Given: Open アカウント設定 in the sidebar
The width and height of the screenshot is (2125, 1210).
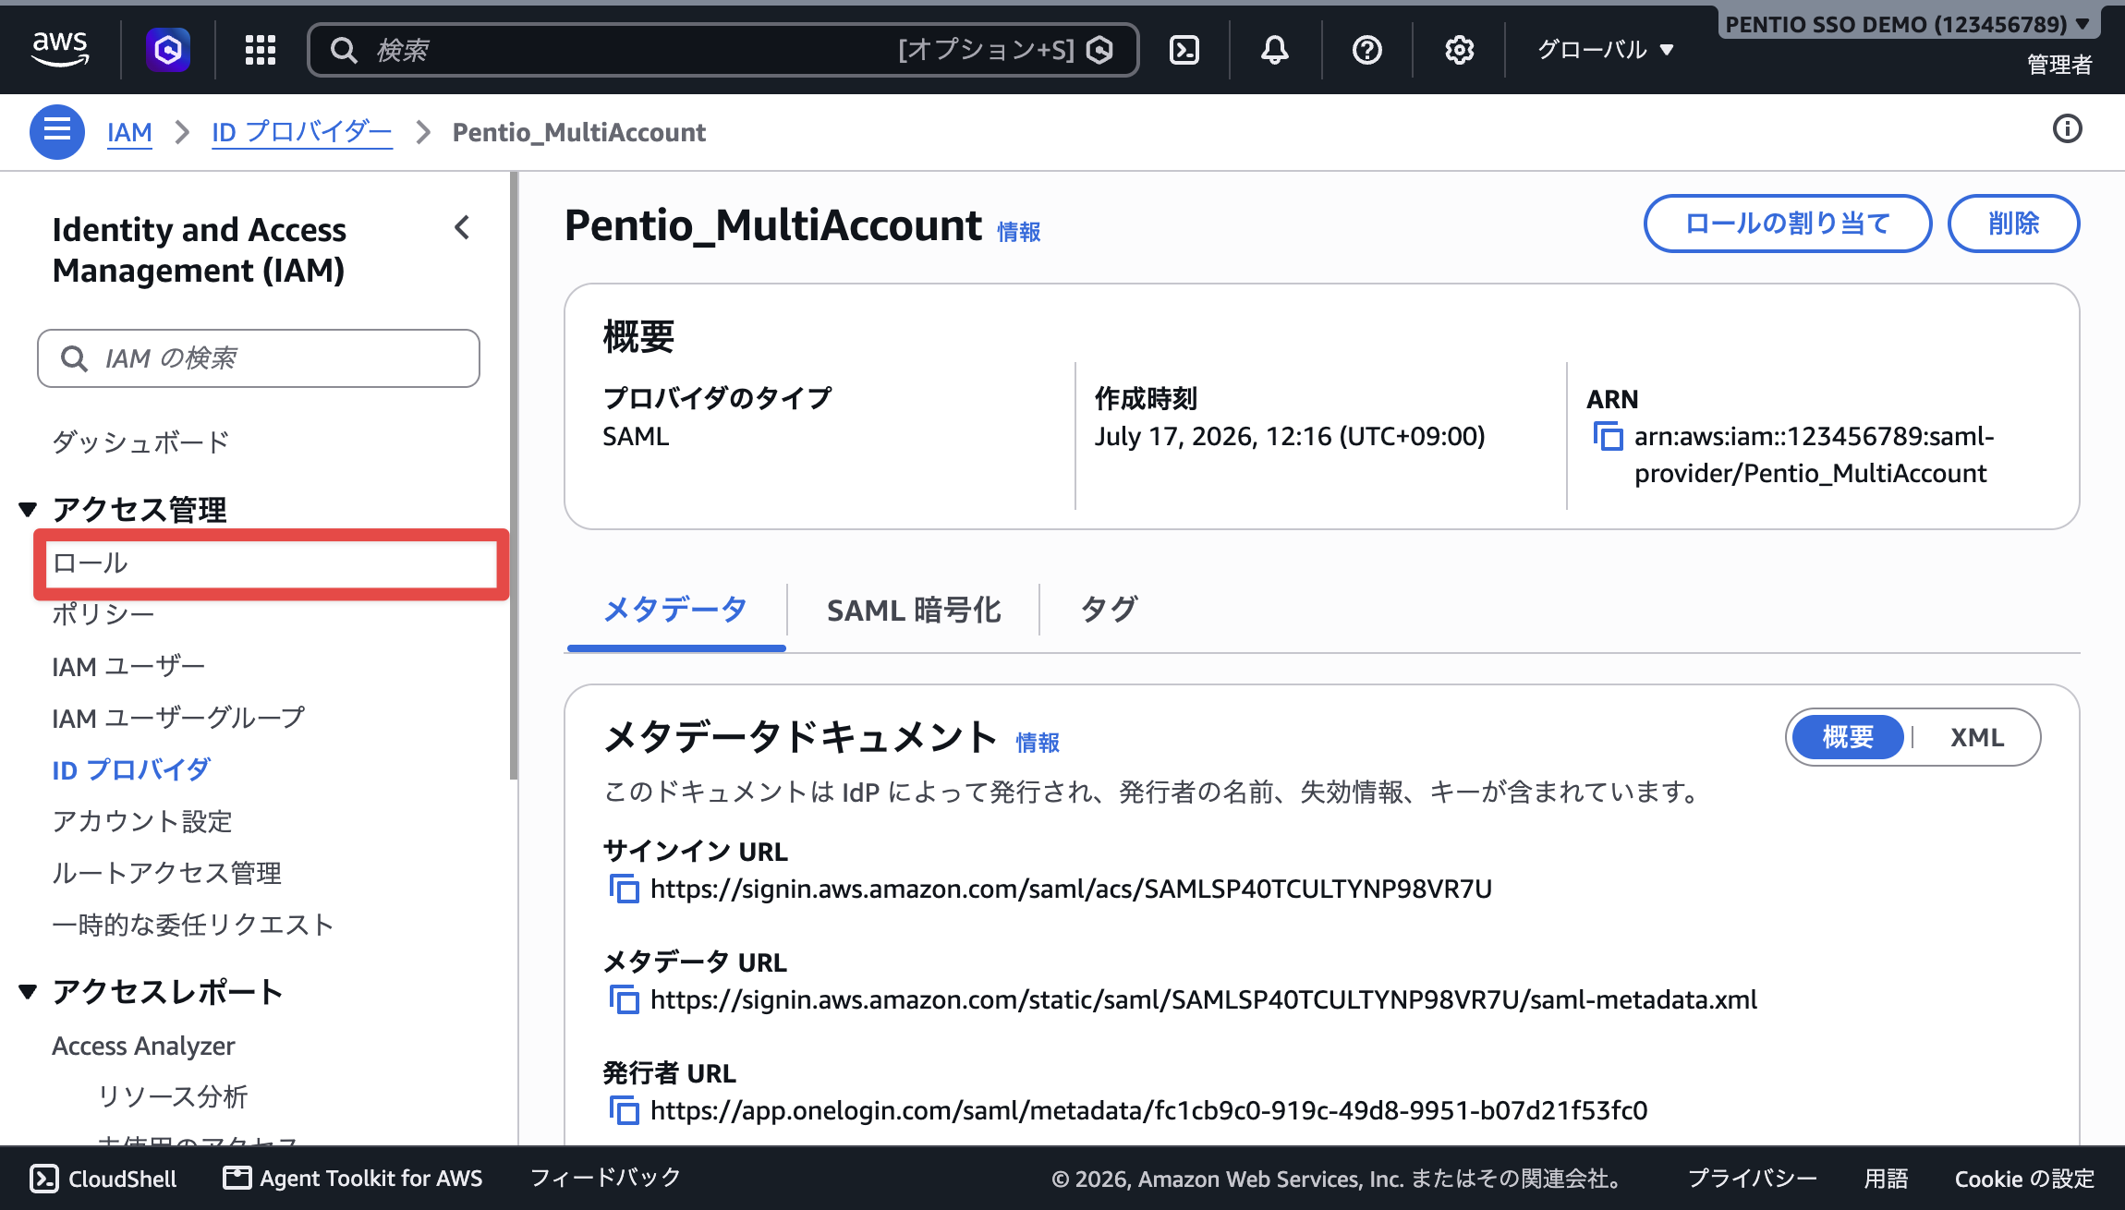Looking at the screenshot, I should pyautogui.click(x=142, y=821).
